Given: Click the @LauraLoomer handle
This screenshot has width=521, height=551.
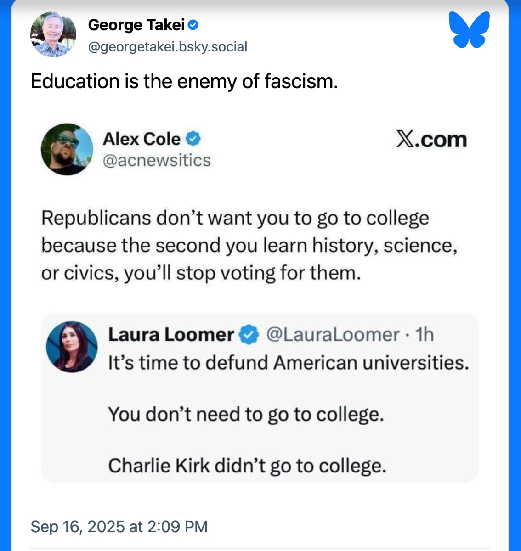Looking at the screenshot, I should tap(333, 335).
